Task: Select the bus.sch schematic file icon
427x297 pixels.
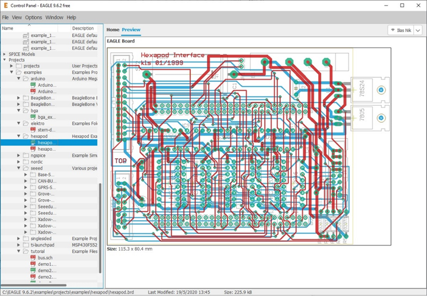Action: point(33,258)
